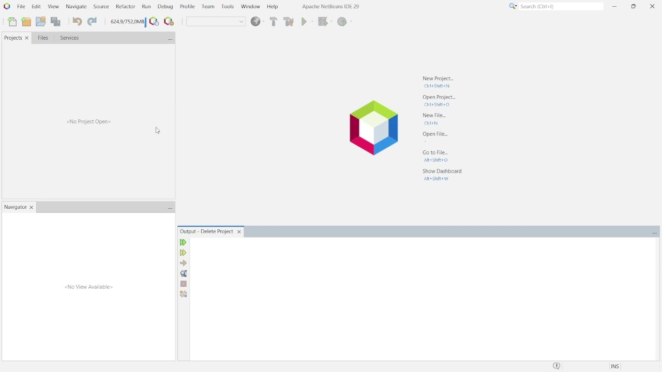The width and height of the screenshot is (662, 372).
Task: Click the Open Project folder icon
Action: click(x=40, y=22)
